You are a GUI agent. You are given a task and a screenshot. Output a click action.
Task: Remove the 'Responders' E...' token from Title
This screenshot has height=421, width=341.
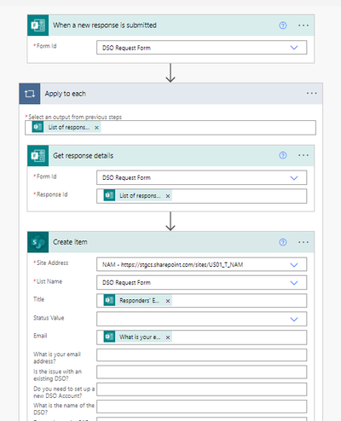point(168,301)
